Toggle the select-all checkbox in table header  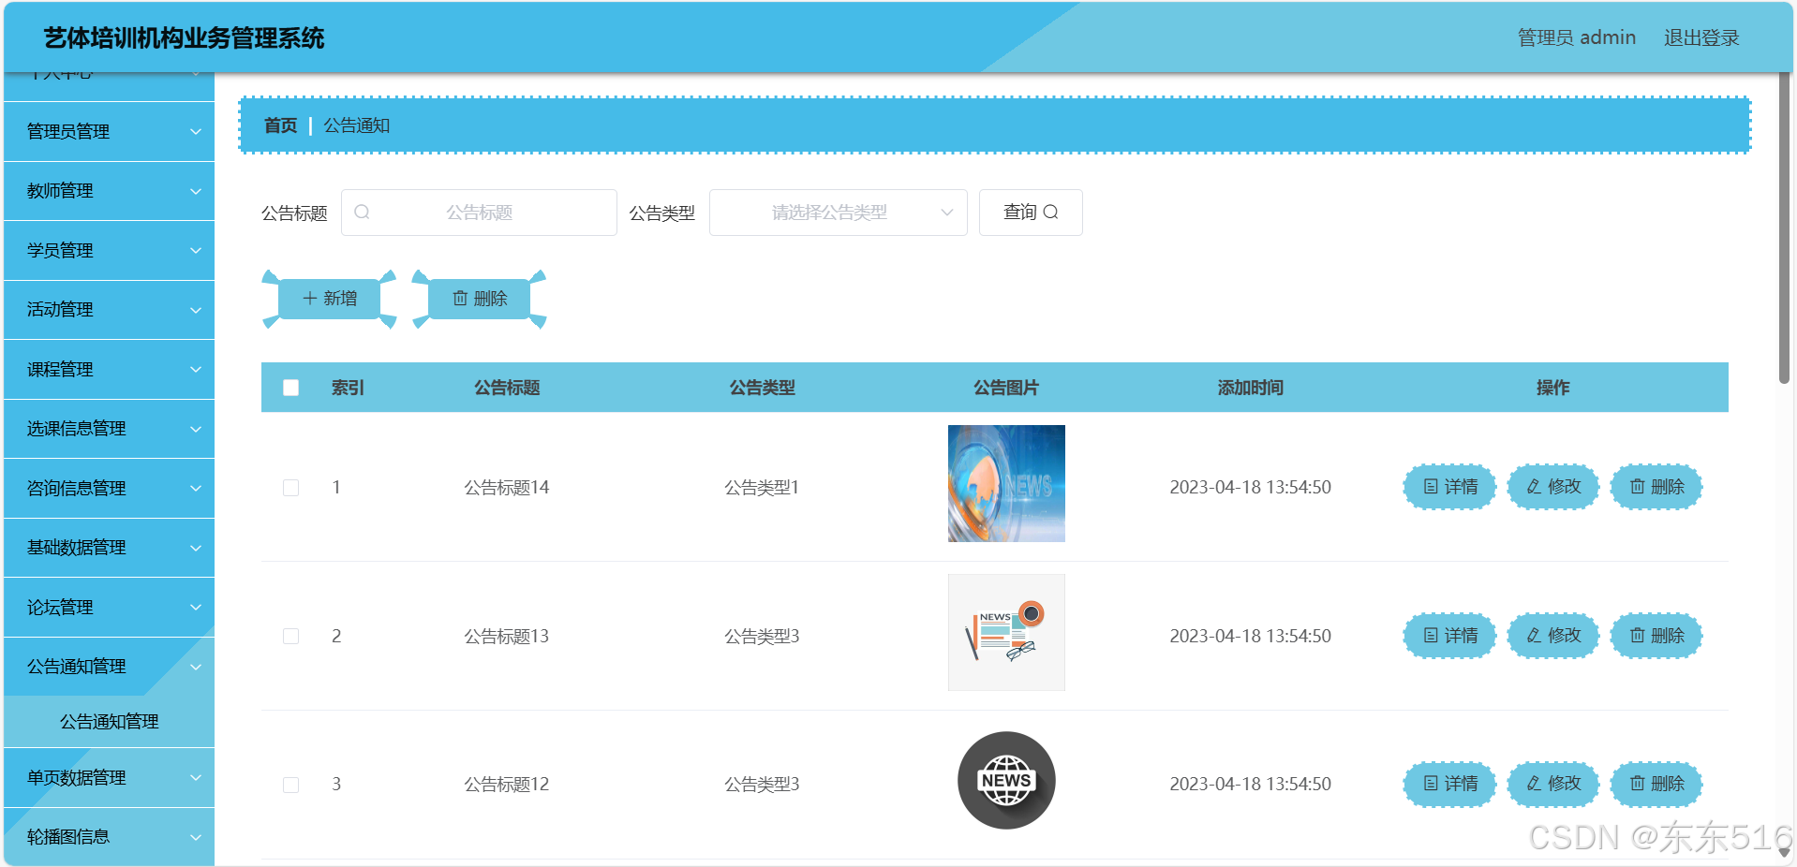(291, 388)
